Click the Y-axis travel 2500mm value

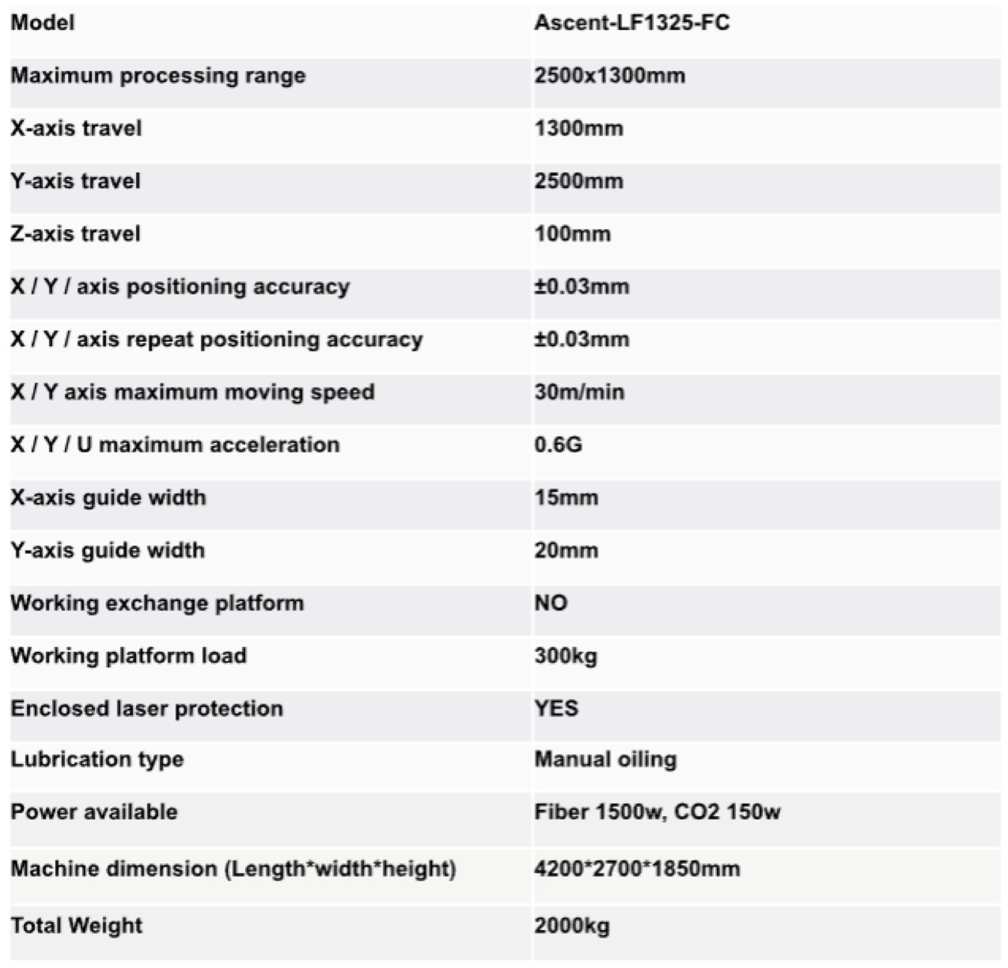[579, 181]
